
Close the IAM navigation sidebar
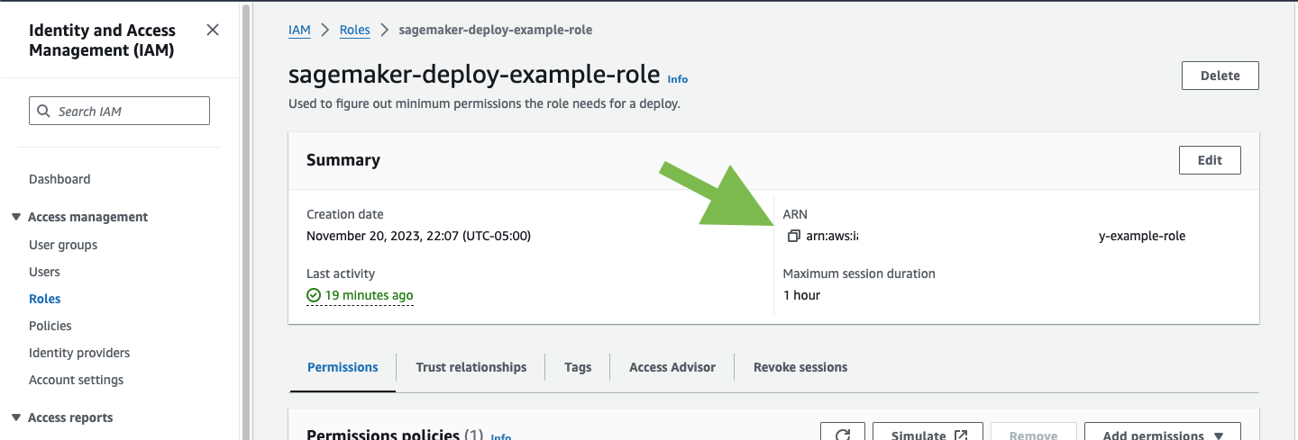pyautogui.click(x=213, y=30)
